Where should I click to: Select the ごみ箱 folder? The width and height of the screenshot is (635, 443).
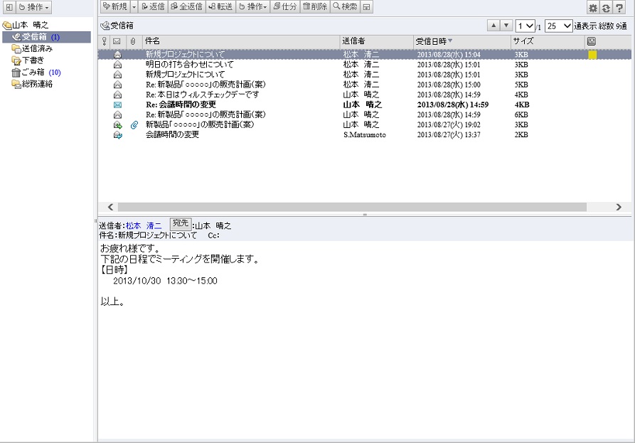pos(33,72)
